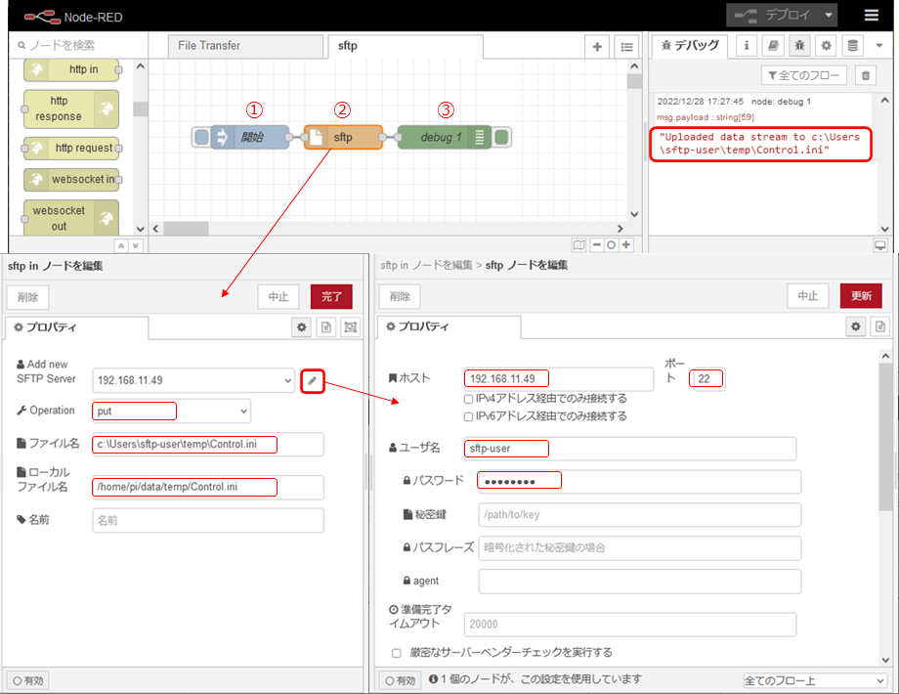
Task: Open the context data database icon
Action: pos(853,46)
